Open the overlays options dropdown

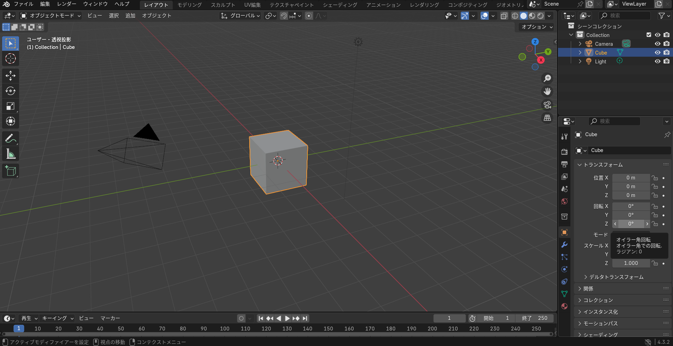[493, 16]
